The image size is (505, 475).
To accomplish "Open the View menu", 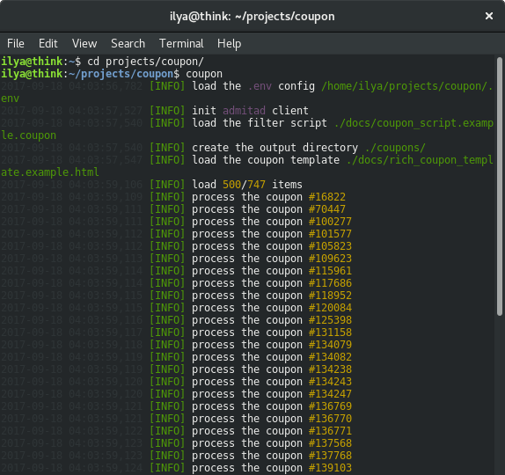I will pos(84,43).
